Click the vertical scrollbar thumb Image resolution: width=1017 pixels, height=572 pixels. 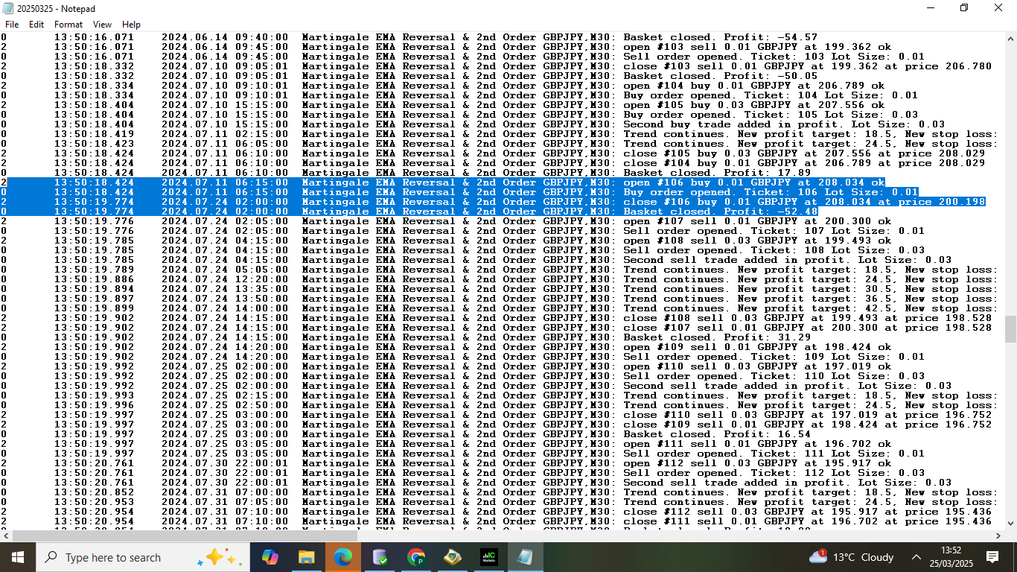1010,328
